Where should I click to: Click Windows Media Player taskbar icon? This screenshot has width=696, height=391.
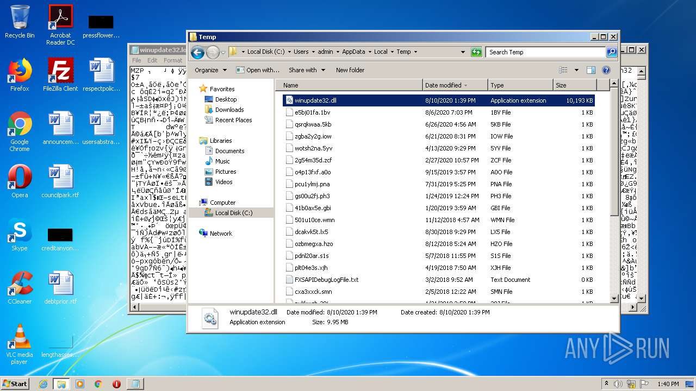coord(80,384)
